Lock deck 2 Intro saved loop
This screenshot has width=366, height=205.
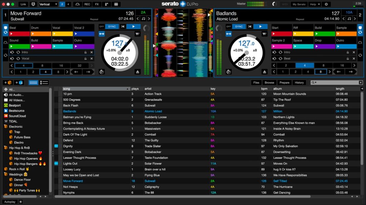pyautogui.click(x=348, y=52)
